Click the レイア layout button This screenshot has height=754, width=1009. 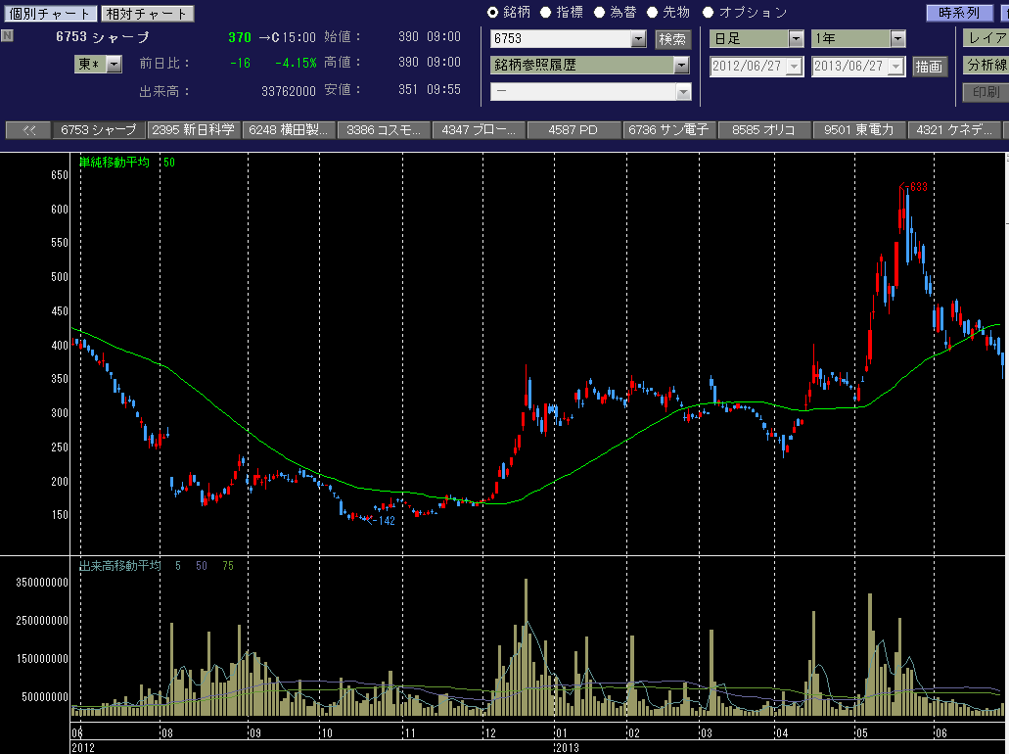coord(986,38)
